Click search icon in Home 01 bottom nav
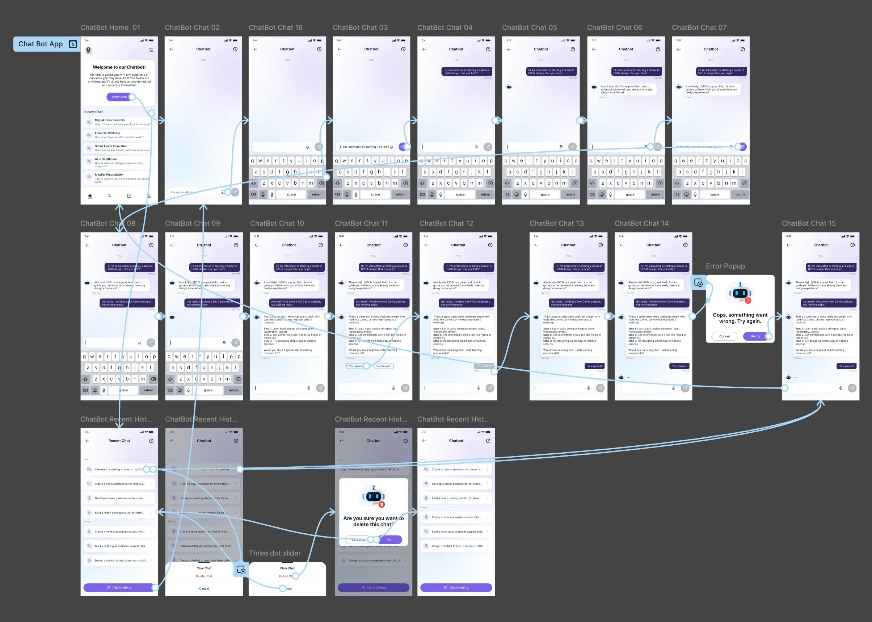This screenshot has height=622, width=872. pos(110,196)
